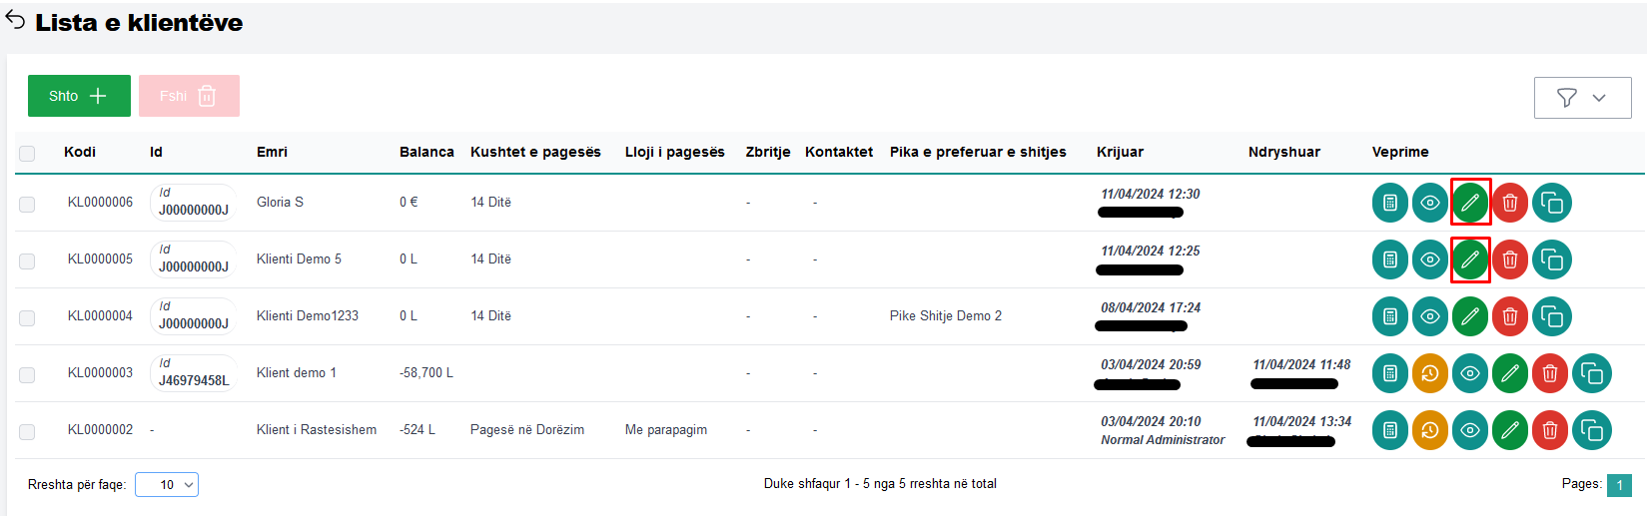This screenshot has width=1647, height=516.
Task: Click the back arrow beside Lista e klientëve
Action: tap(15, 21)
